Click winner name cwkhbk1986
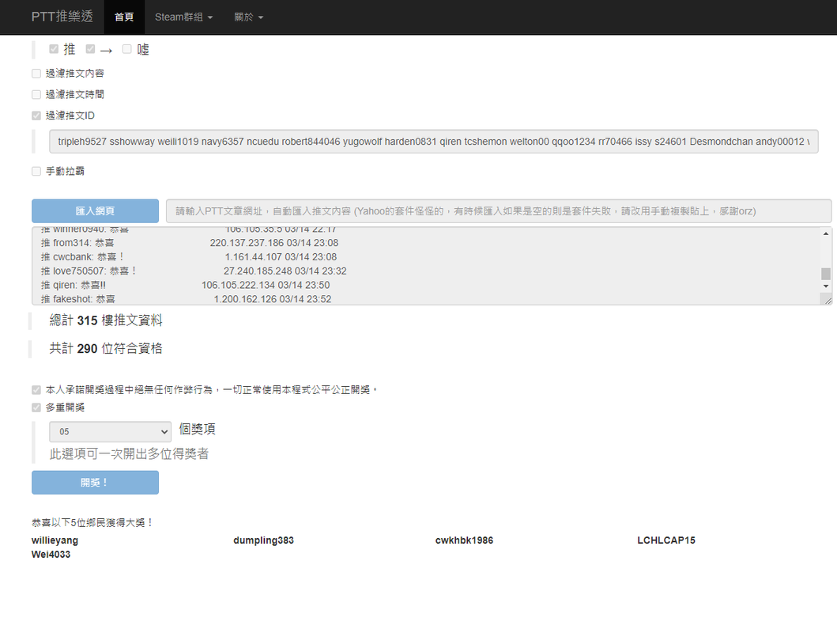837x633 pixels. point(464,540)
